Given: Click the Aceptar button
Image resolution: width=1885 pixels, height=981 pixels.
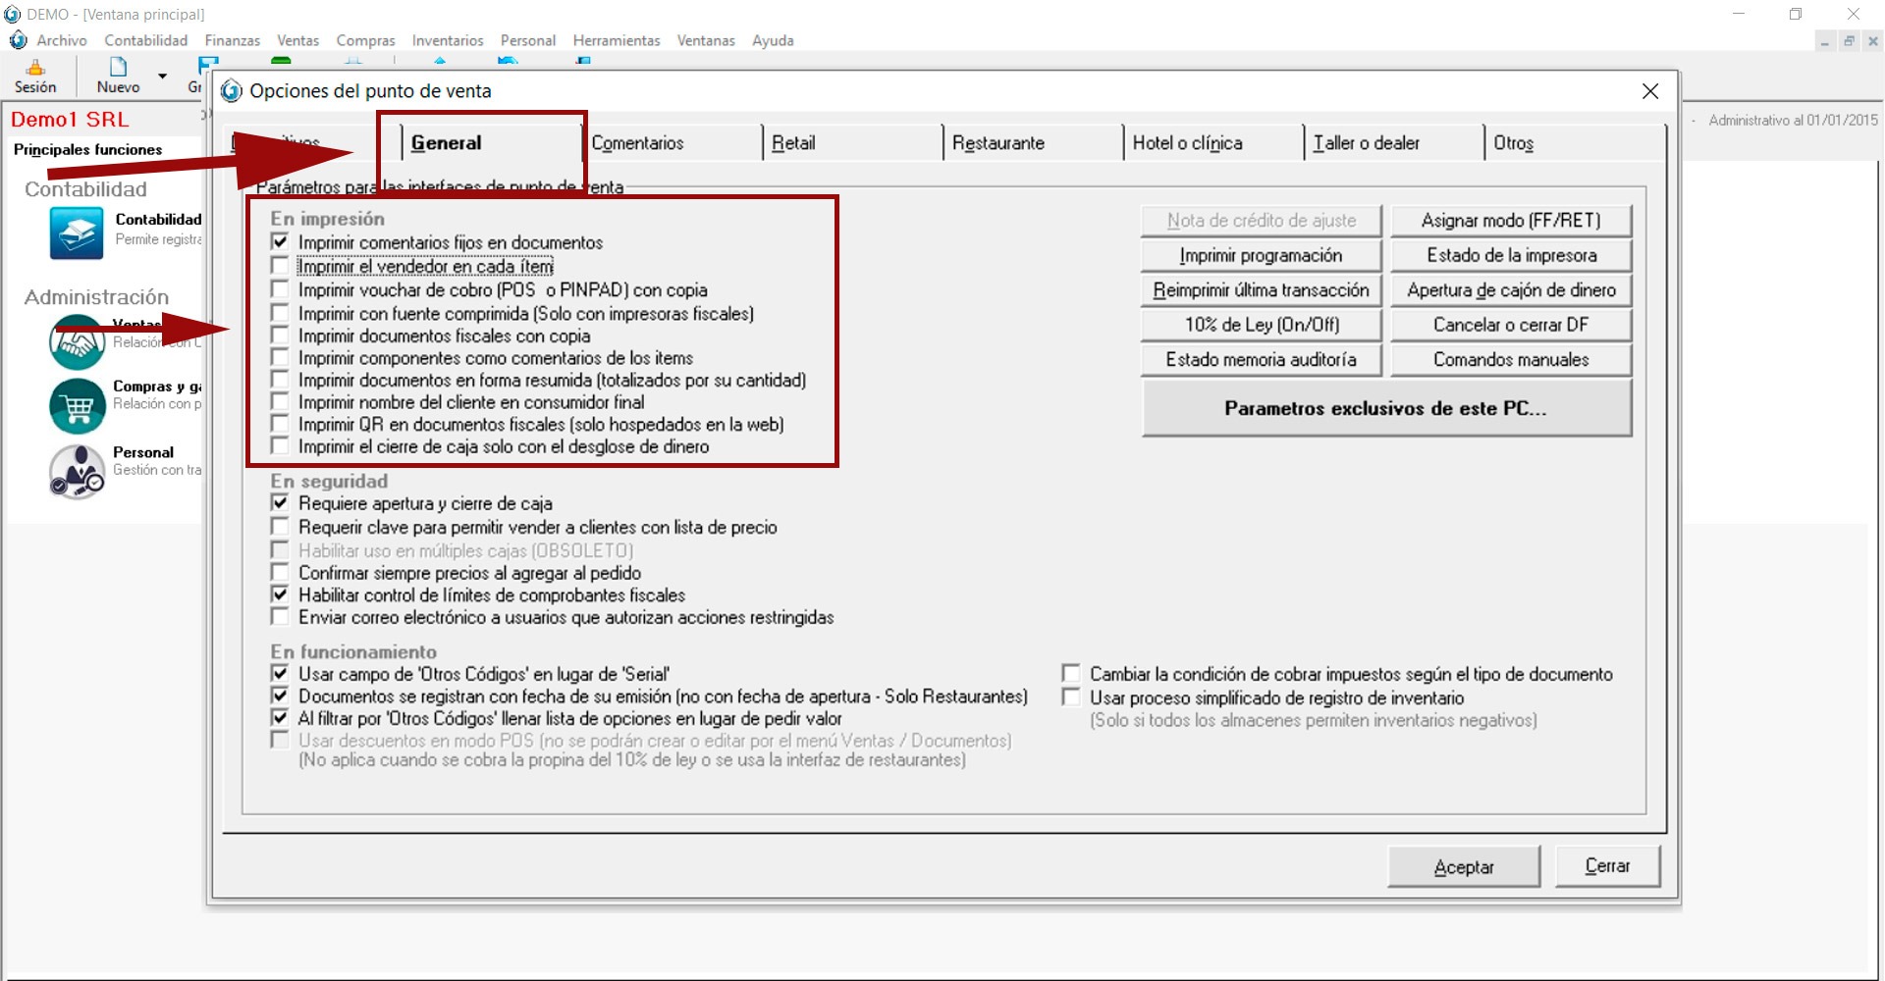Looking at the screenshot, I should tap(1463, 867).
